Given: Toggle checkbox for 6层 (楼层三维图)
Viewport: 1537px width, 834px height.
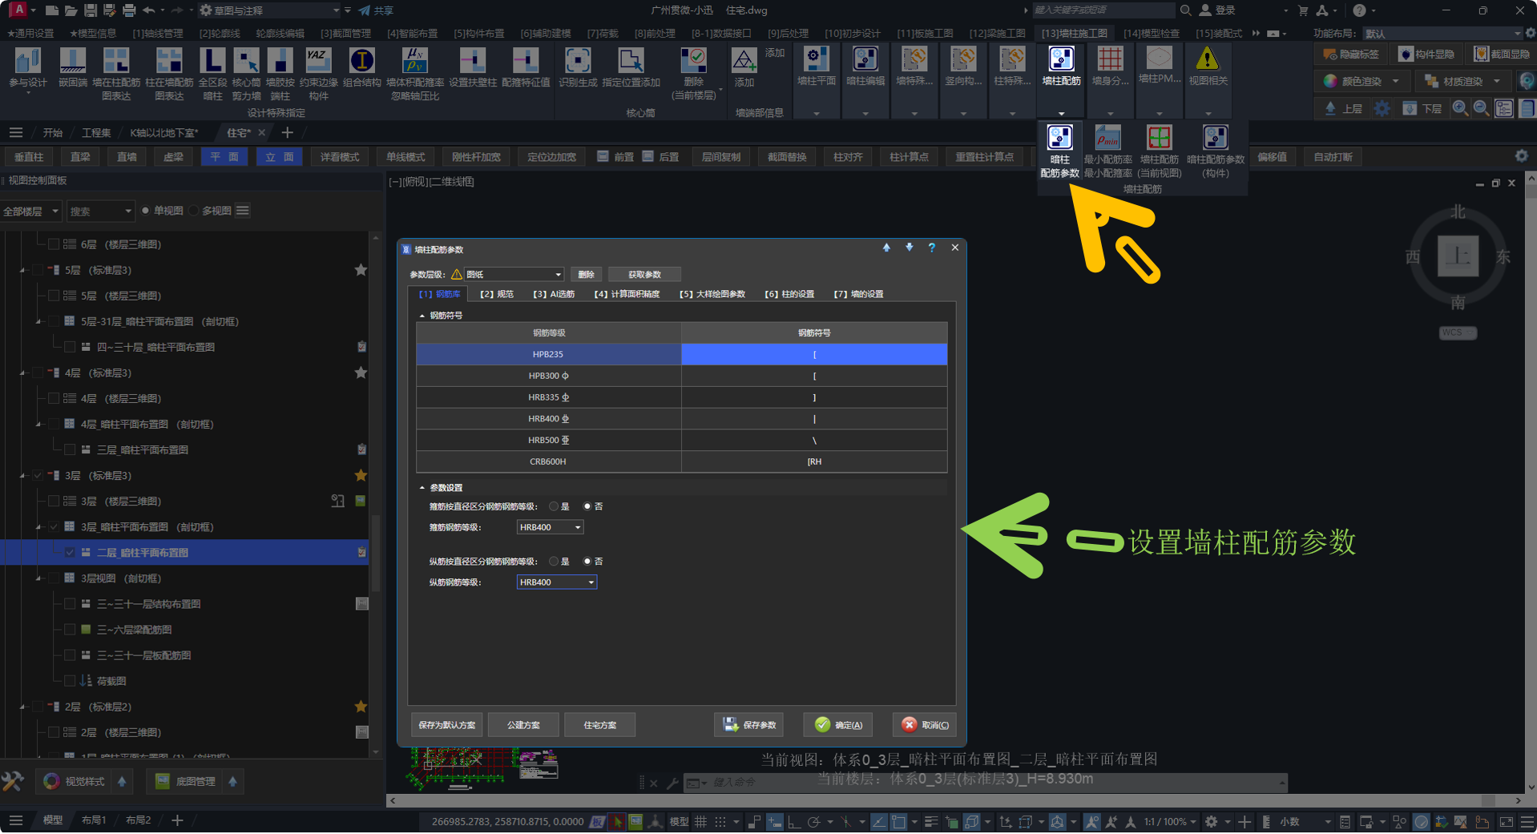Looking at the screenshot, I should [54, 244].
